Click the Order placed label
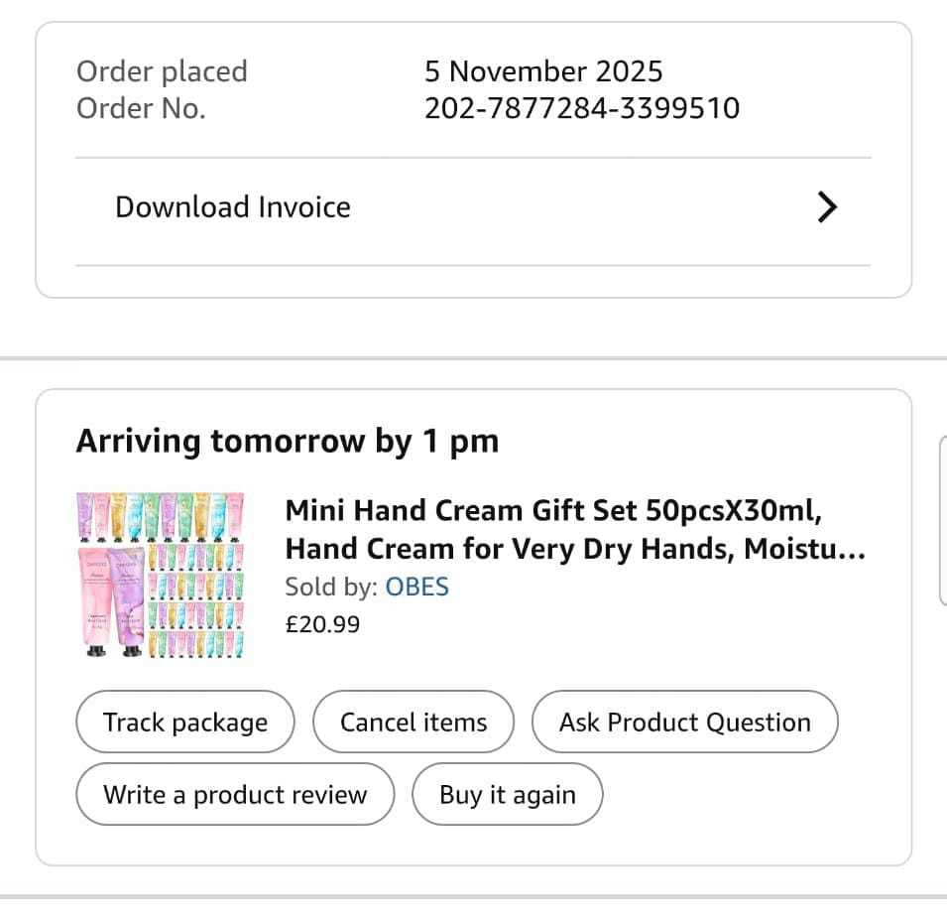 [162, 71]
